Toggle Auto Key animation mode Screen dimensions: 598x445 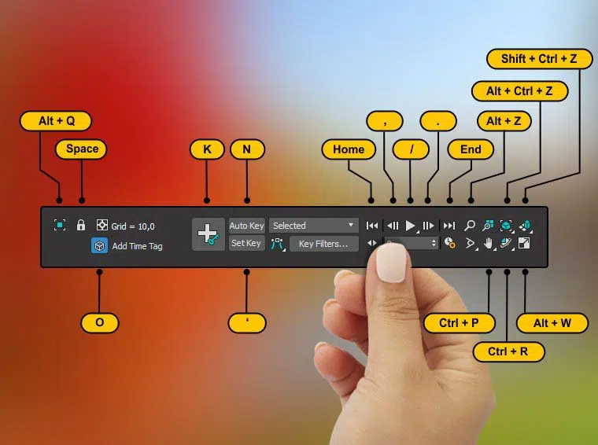246,226
